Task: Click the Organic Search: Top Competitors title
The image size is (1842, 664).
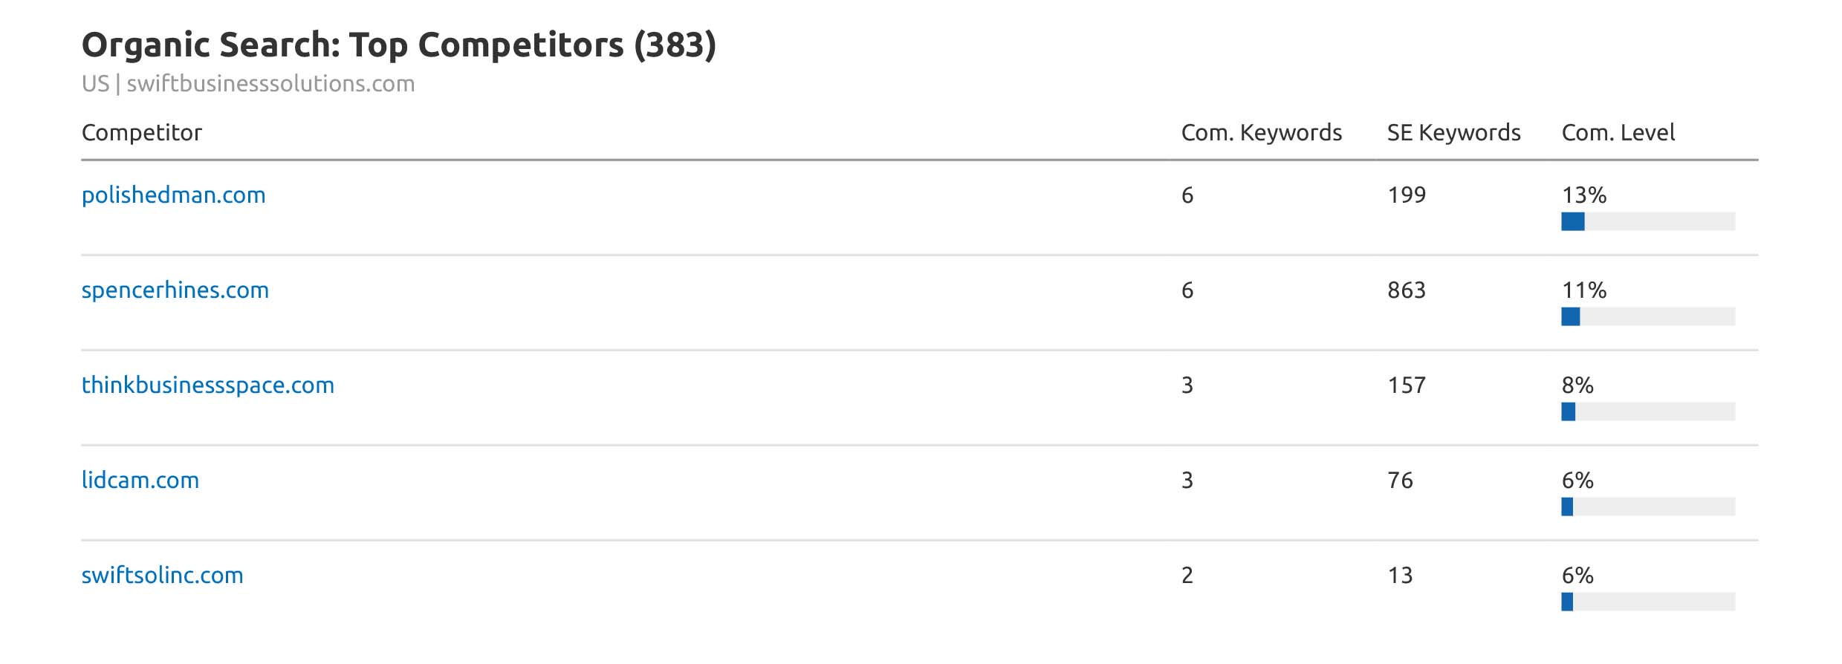Action: (x=398, y=45)
